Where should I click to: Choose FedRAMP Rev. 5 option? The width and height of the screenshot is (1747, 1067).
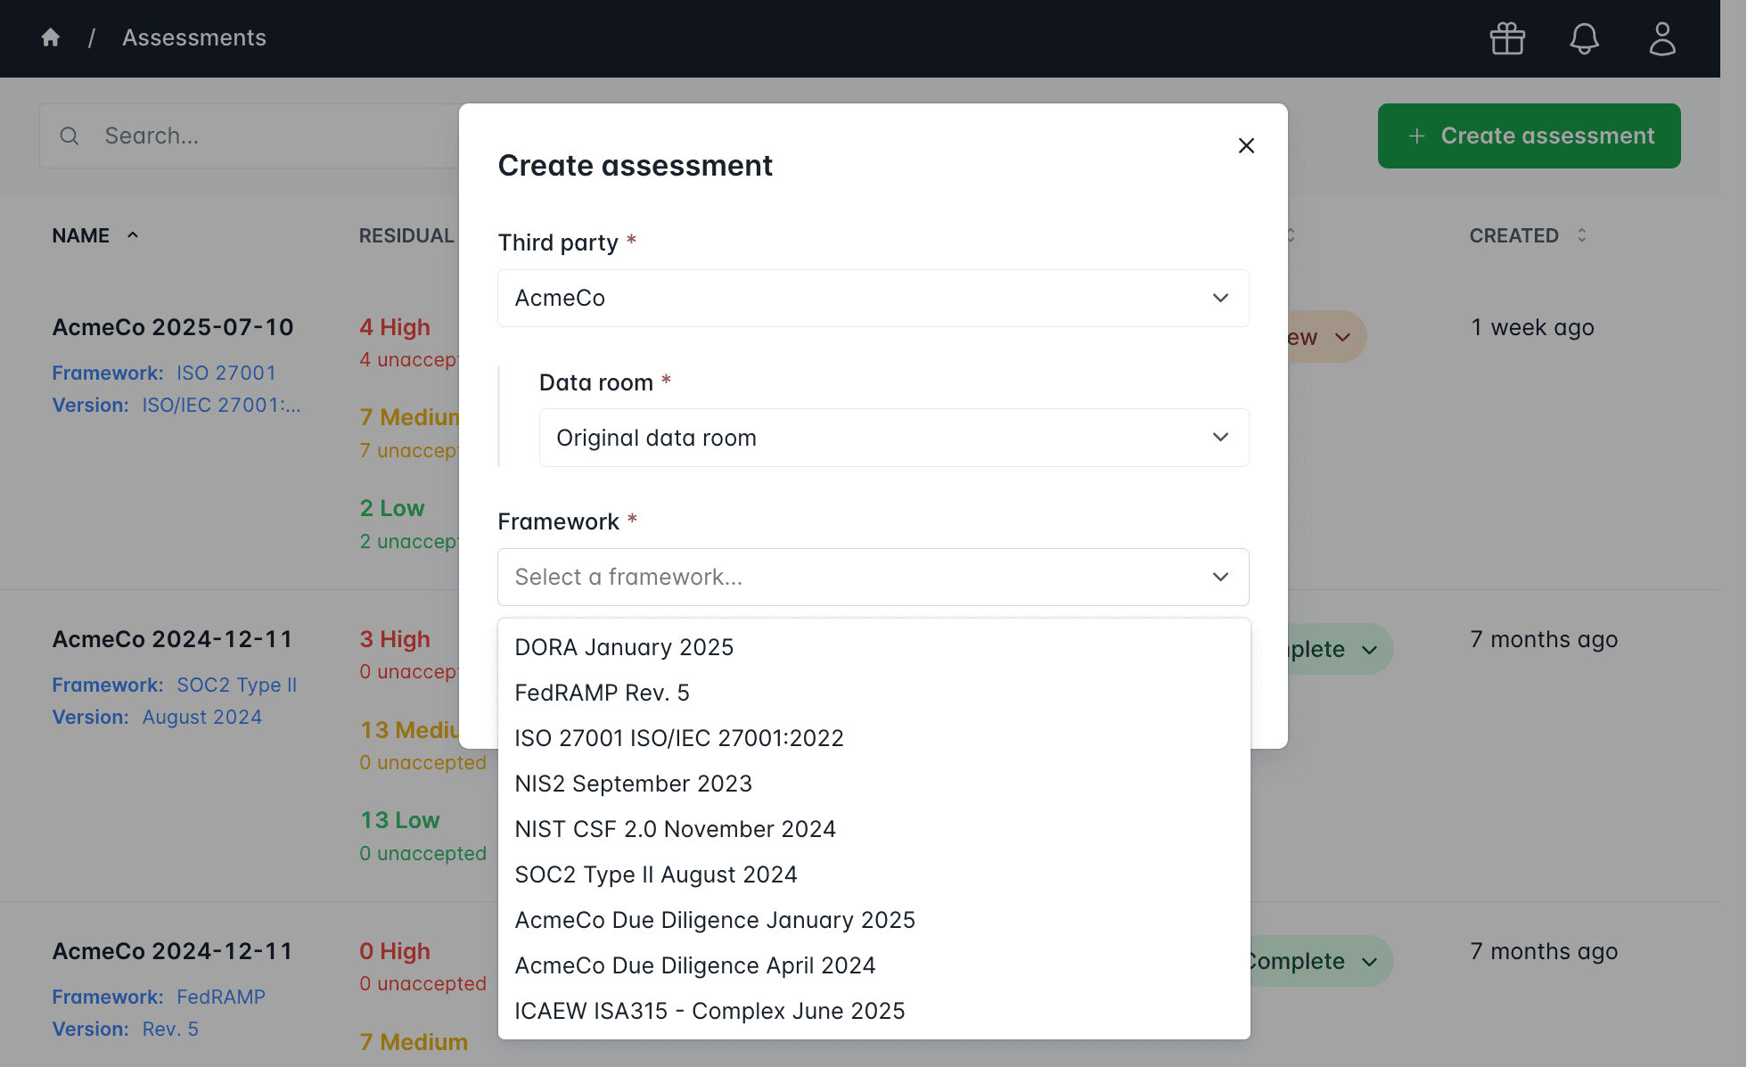coord(602,693)
